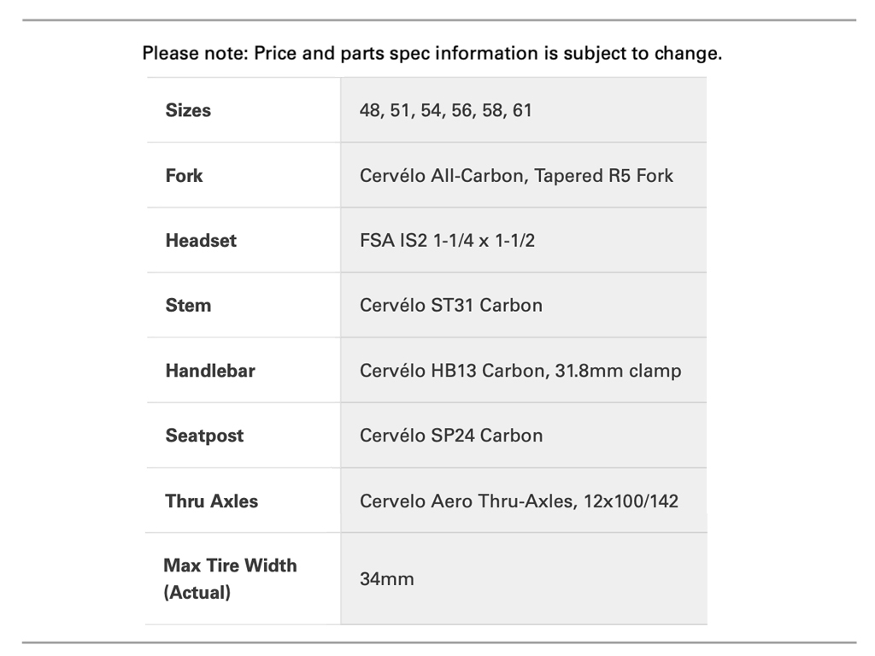Select the Seatpost row label

click(x=204, y=436)
